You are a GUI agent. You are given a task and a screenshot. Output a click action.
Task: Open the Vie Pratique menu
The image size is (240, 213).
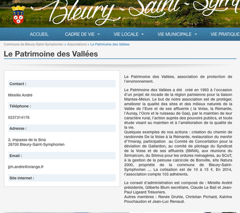225,34
